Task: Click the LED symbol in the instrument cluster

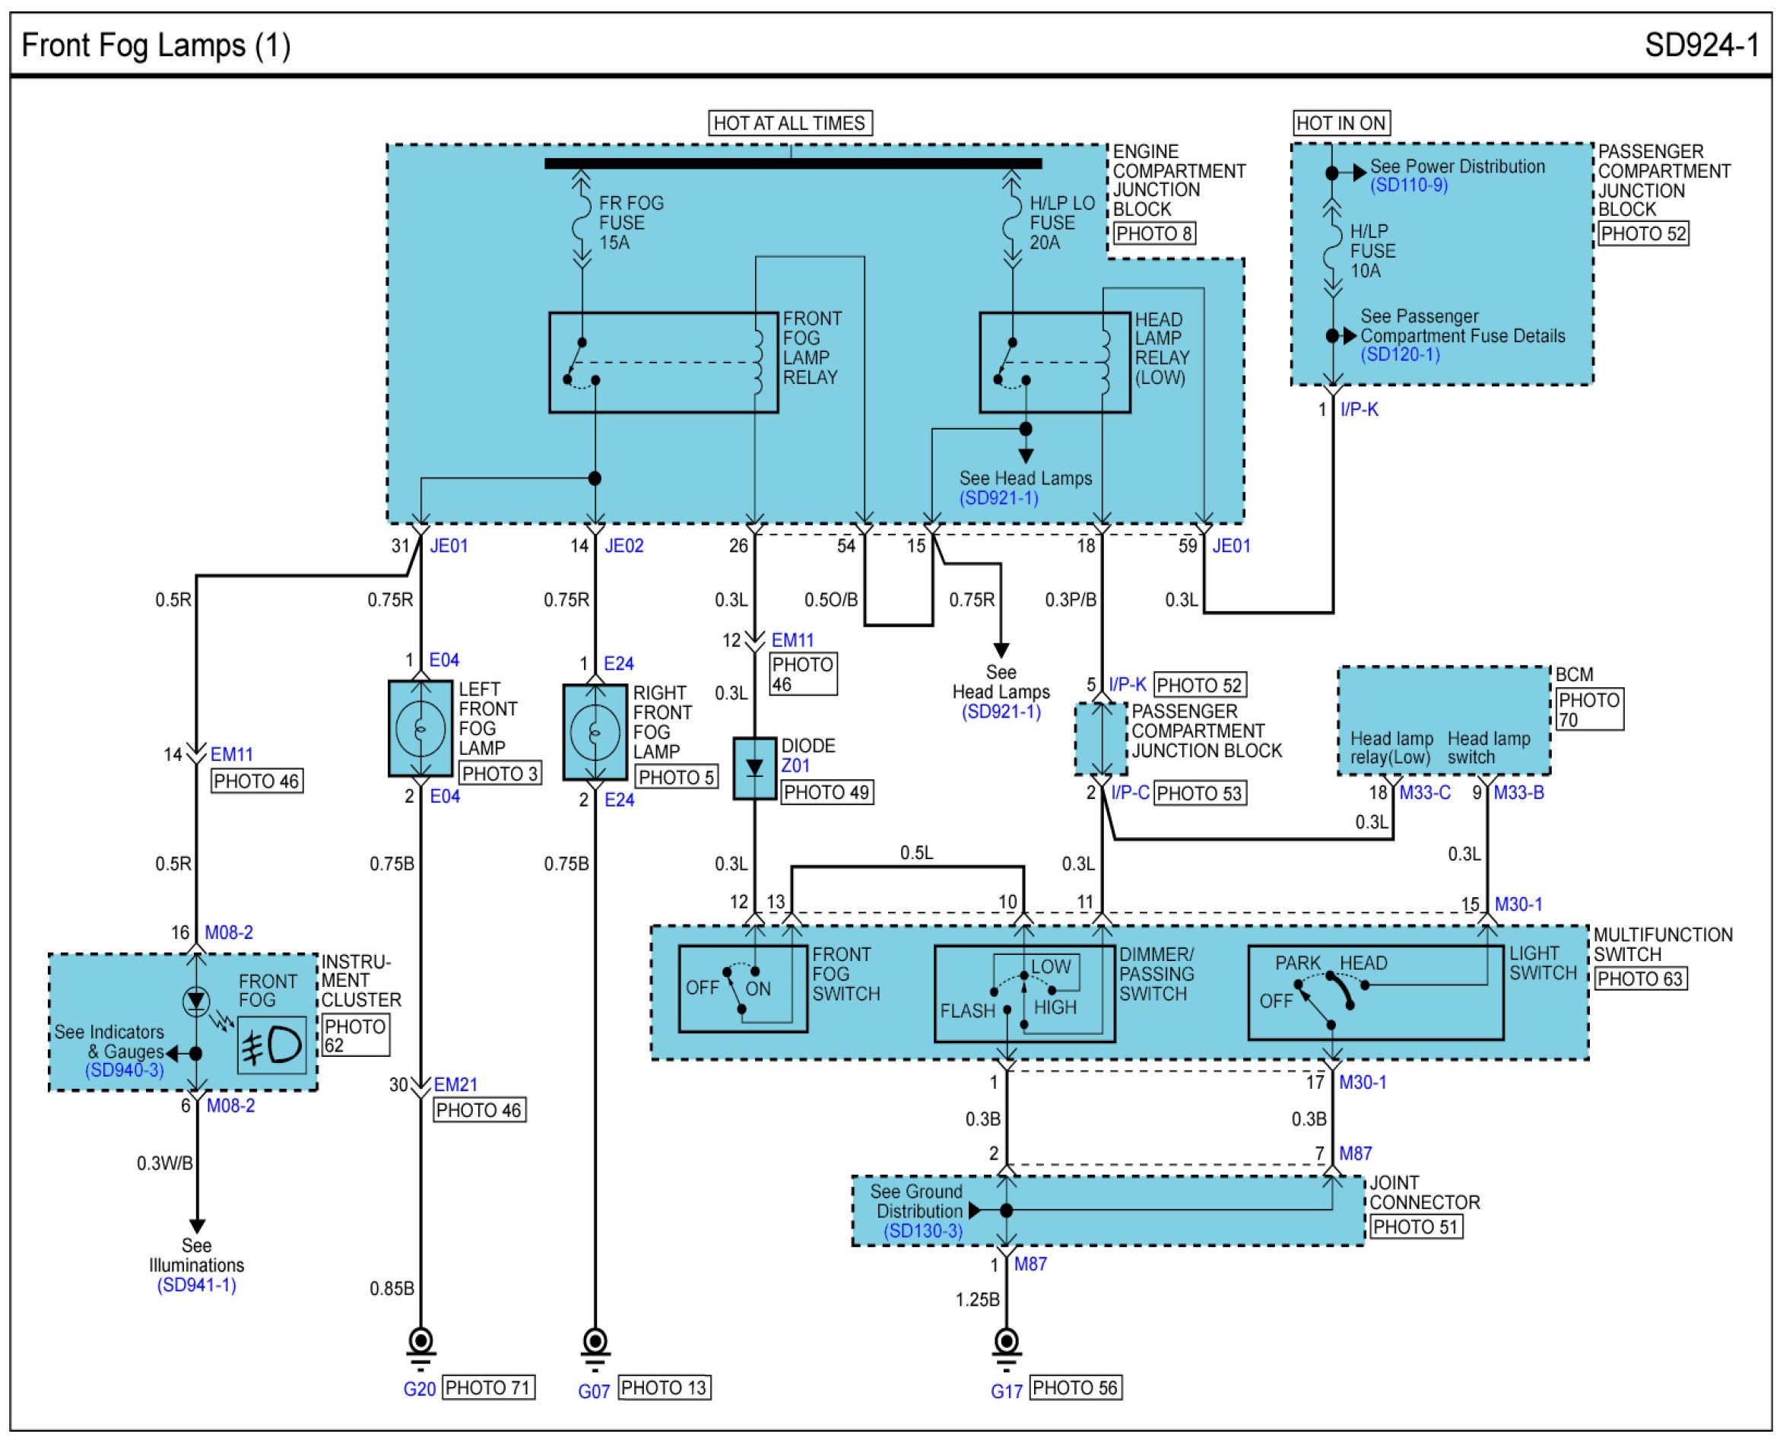Action: tap(196, 1001)
